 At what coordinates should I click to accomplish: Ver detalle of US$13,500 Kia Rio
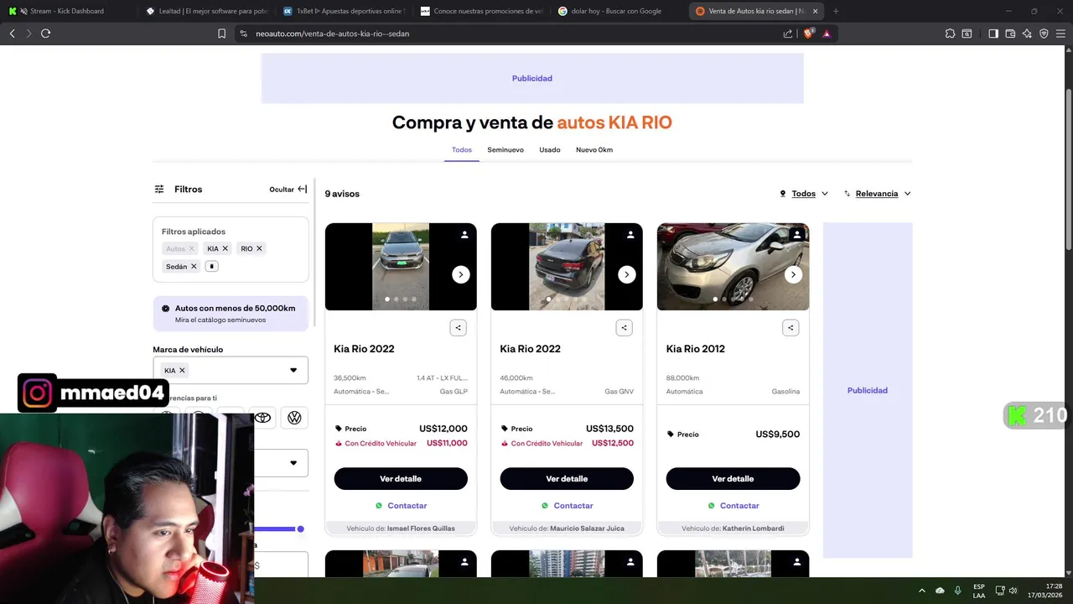tap(567, 479)
